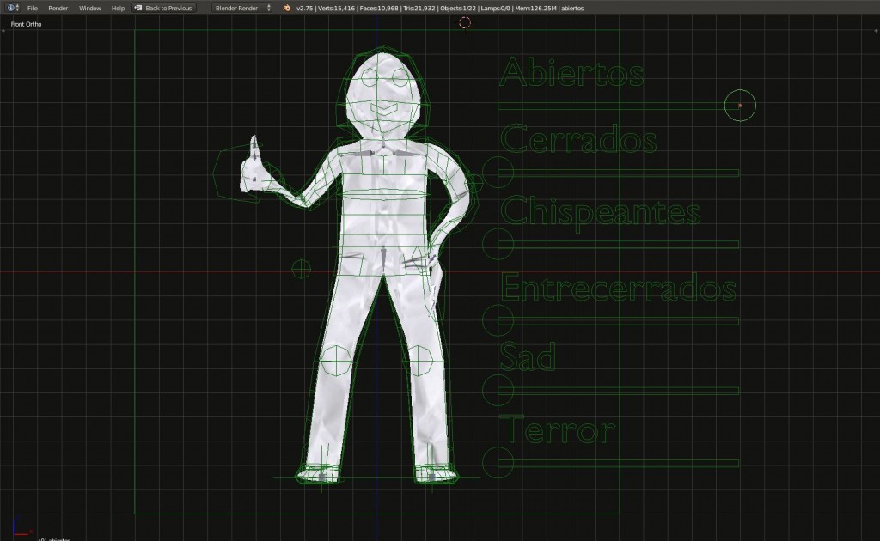The height and width of the screenshot is (541, 880).
Task: Open the Render menu
Action: (x=58, y=8)
